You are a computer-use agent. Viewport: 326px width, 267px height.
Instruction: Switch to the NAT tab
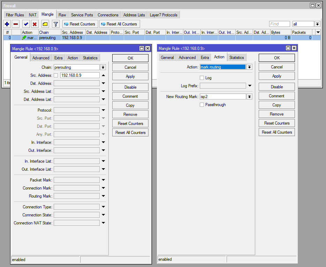33,15
